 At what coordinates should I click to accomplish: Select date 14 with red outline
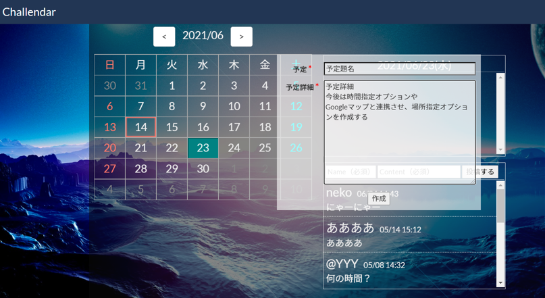pyautogui.click(x=140, y=127)
